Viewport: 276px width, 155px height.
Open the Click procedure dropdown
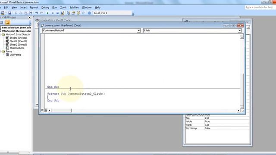point(240,31)
